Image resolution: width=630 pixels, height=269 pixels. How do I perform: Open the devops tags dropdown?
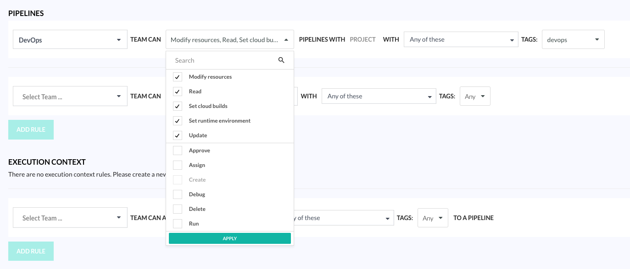(x=573, y=40)
